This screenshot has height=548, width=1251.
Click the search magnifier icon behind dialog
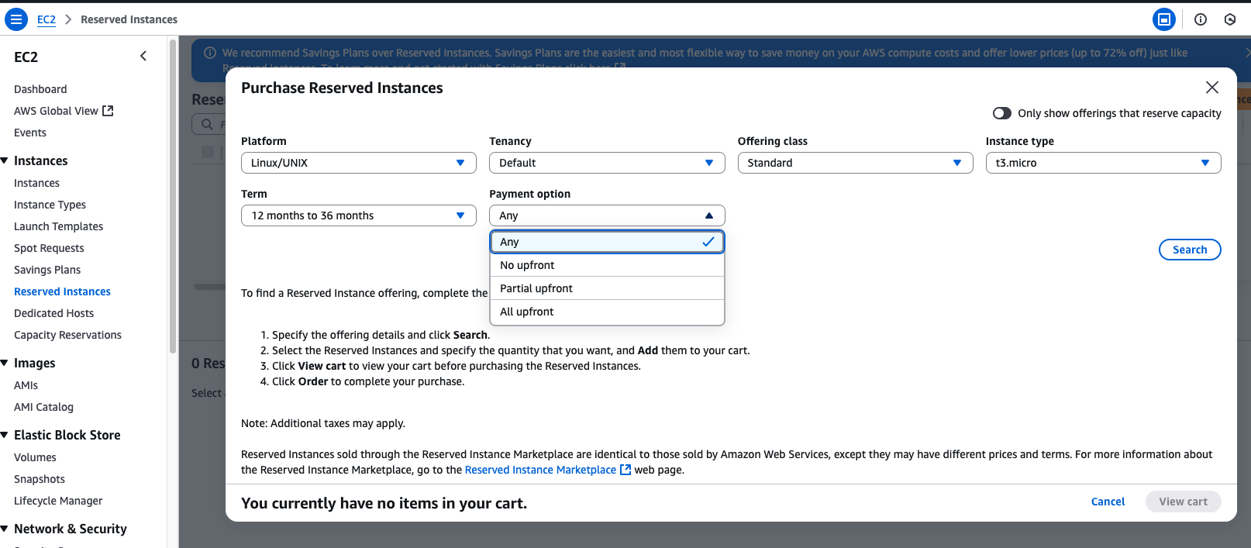(x=207, y=124)
